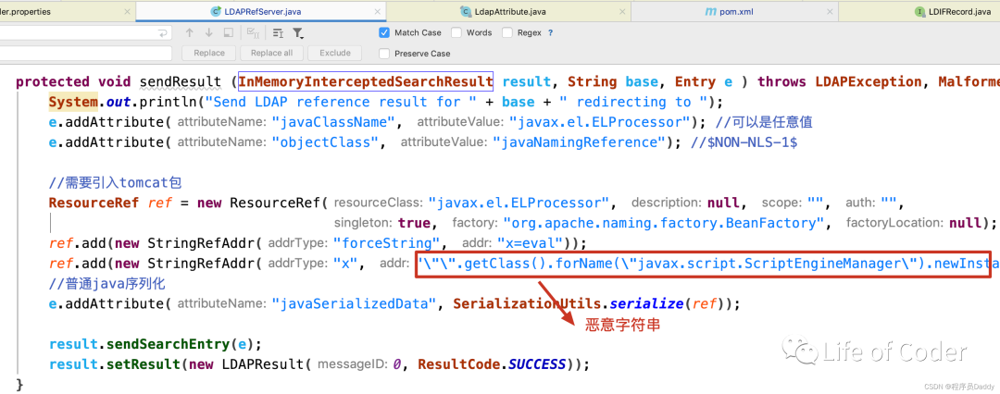Click the //普通java序列化 comment
Screen dimensions: 1000x394
[107, 284]
